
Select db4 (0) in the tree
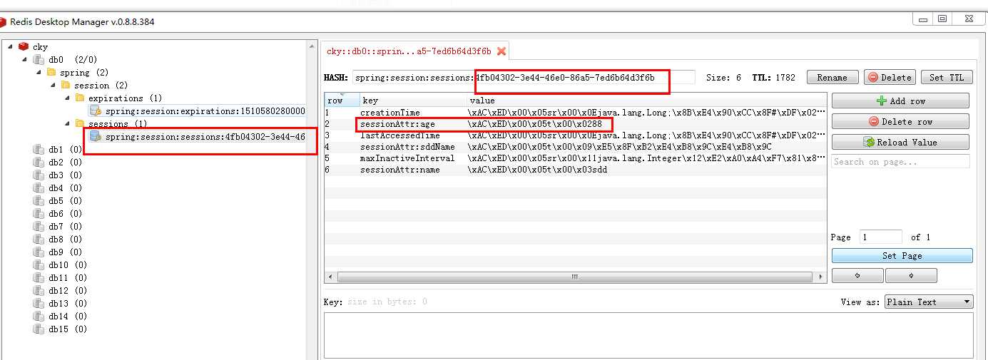pyautogui.click(x=65, y=188)
